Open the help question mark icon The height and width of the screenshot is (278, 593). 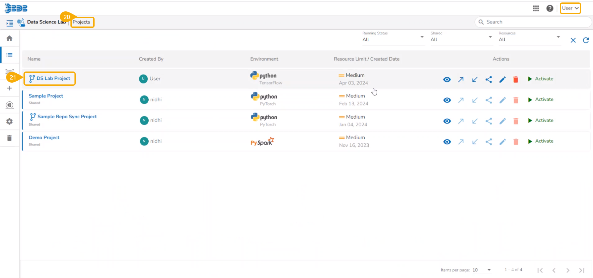click(x=549, y=8)
